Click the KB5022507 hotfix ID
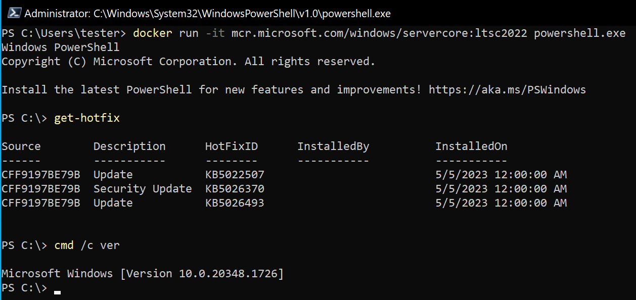 click(x=234, y=174)
